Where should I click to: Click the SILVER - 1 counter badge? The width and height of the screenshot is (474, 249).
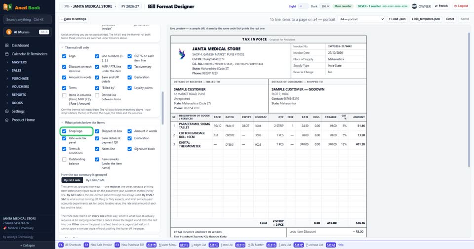[382, 6]
